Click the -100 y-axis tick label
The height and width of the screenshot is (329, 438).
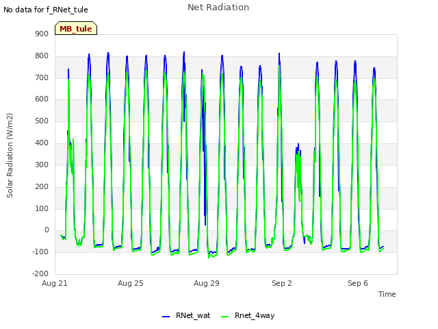(40, 252)
